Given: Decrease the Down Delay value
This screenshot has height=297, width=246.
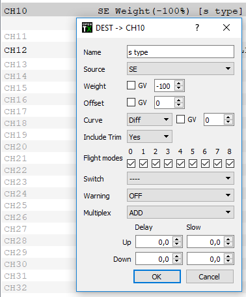Looking at the screenshot, I should (177, 261).
